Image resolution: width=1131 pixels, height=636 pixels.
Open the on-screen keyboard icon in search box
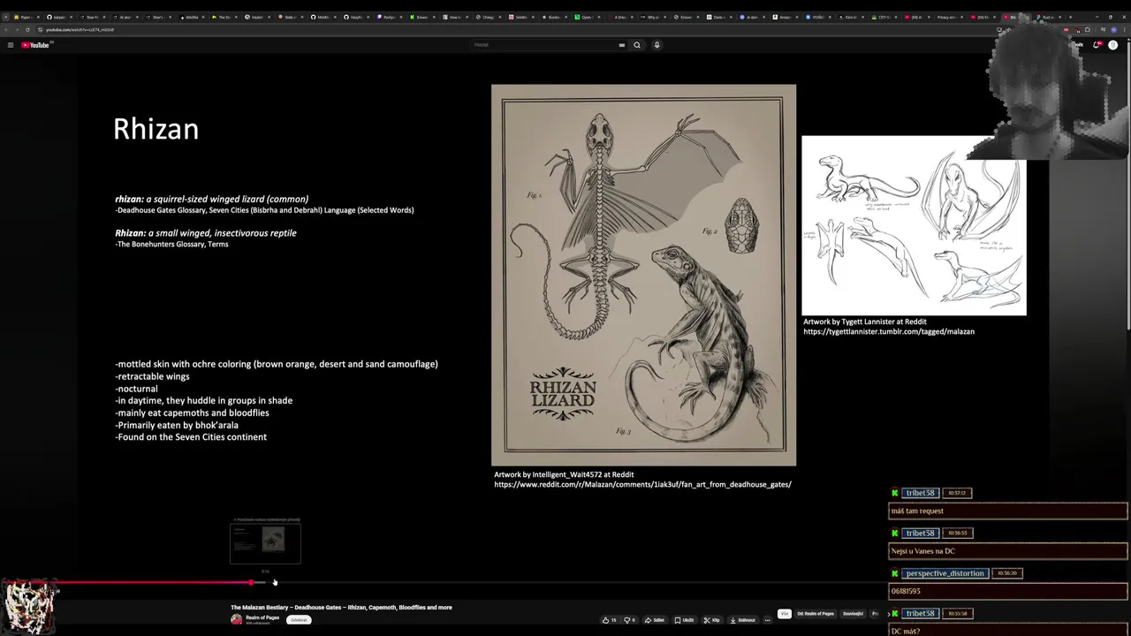point(622,45)
